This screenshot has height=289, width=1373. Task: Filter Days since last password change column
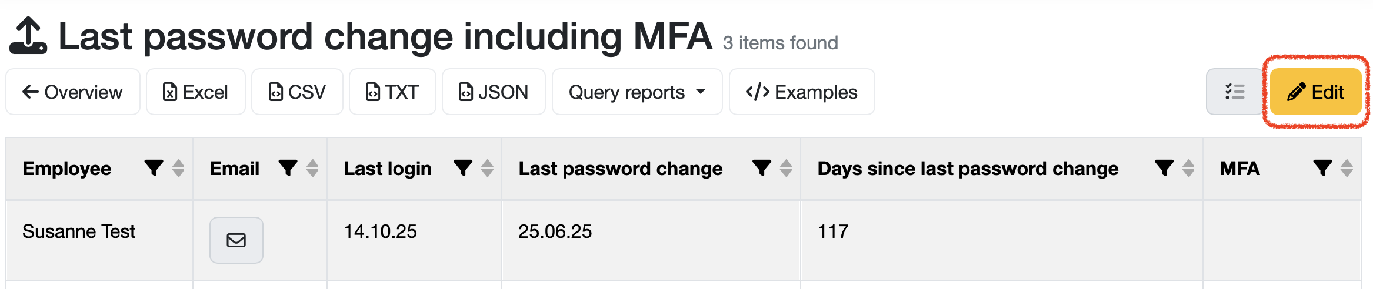click(1164, 169)
